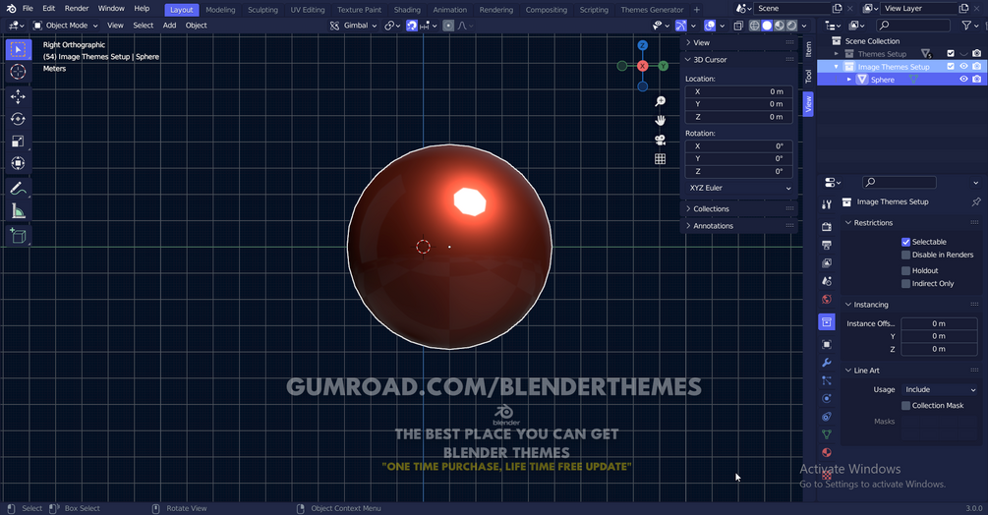Open the File menu
Screen dimensions: 988x515
pos(28,9)
